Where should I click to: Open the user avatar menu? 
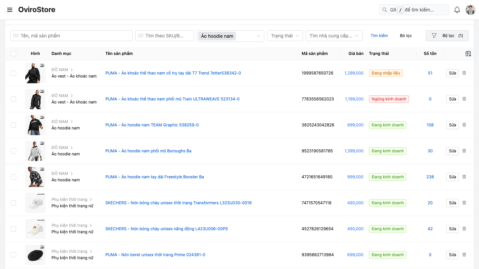click(x=470, y=10)
